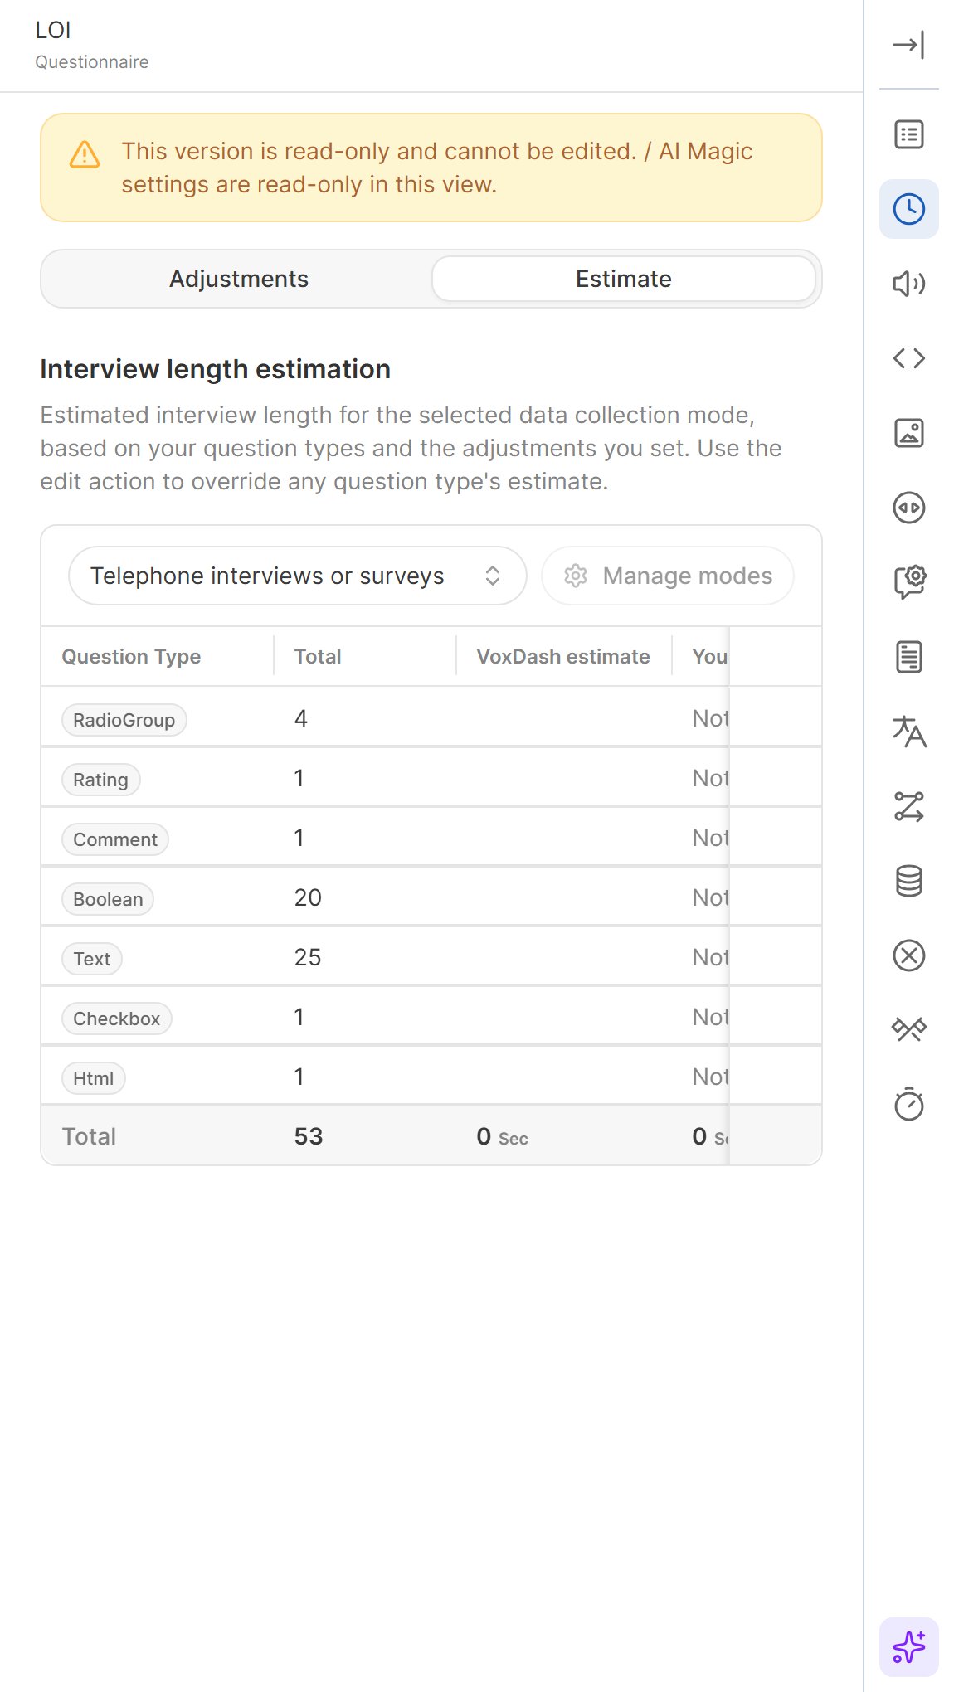Click the warning triangle icon in banner

point(85,154)
